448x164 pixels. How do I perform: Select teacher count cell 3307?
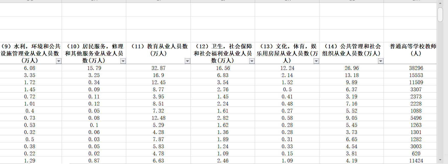[410, 90]
